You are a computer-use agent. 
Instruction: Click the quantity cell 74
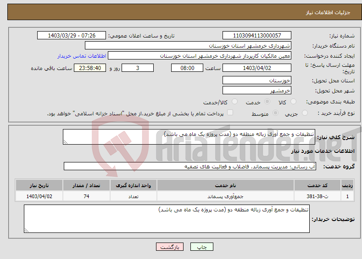86,196
